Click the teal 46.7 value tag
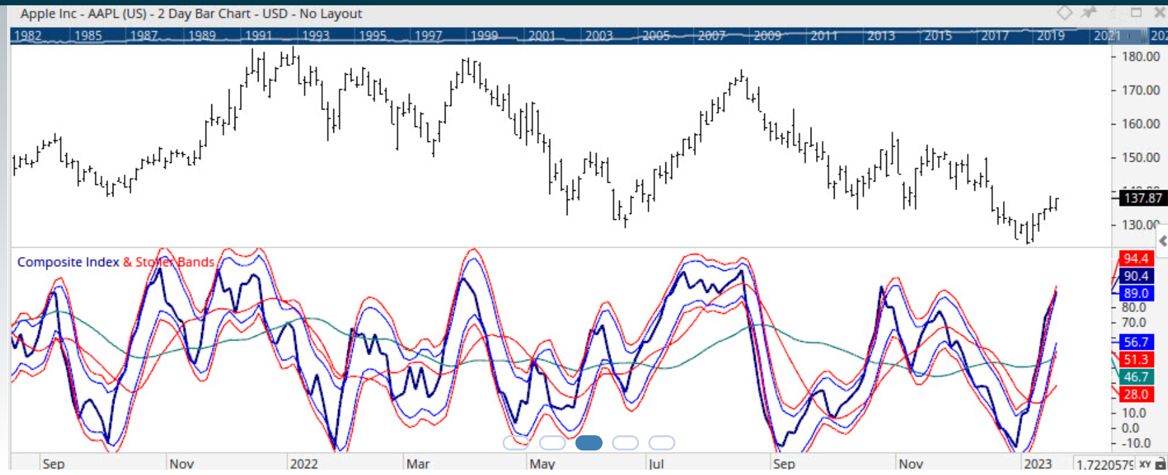Viewport: 1168px width, 475px height. [1136, 376]
